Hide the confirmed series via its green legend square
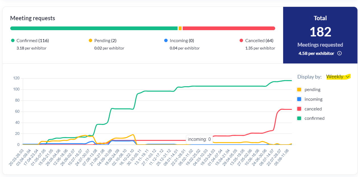The image size is (358, 177). (x=299, y=118)
